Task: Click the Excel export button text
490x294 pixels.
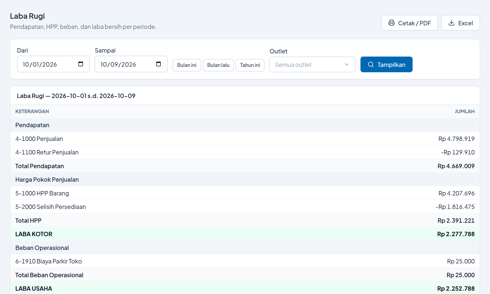Action: [x=465, y=23]
